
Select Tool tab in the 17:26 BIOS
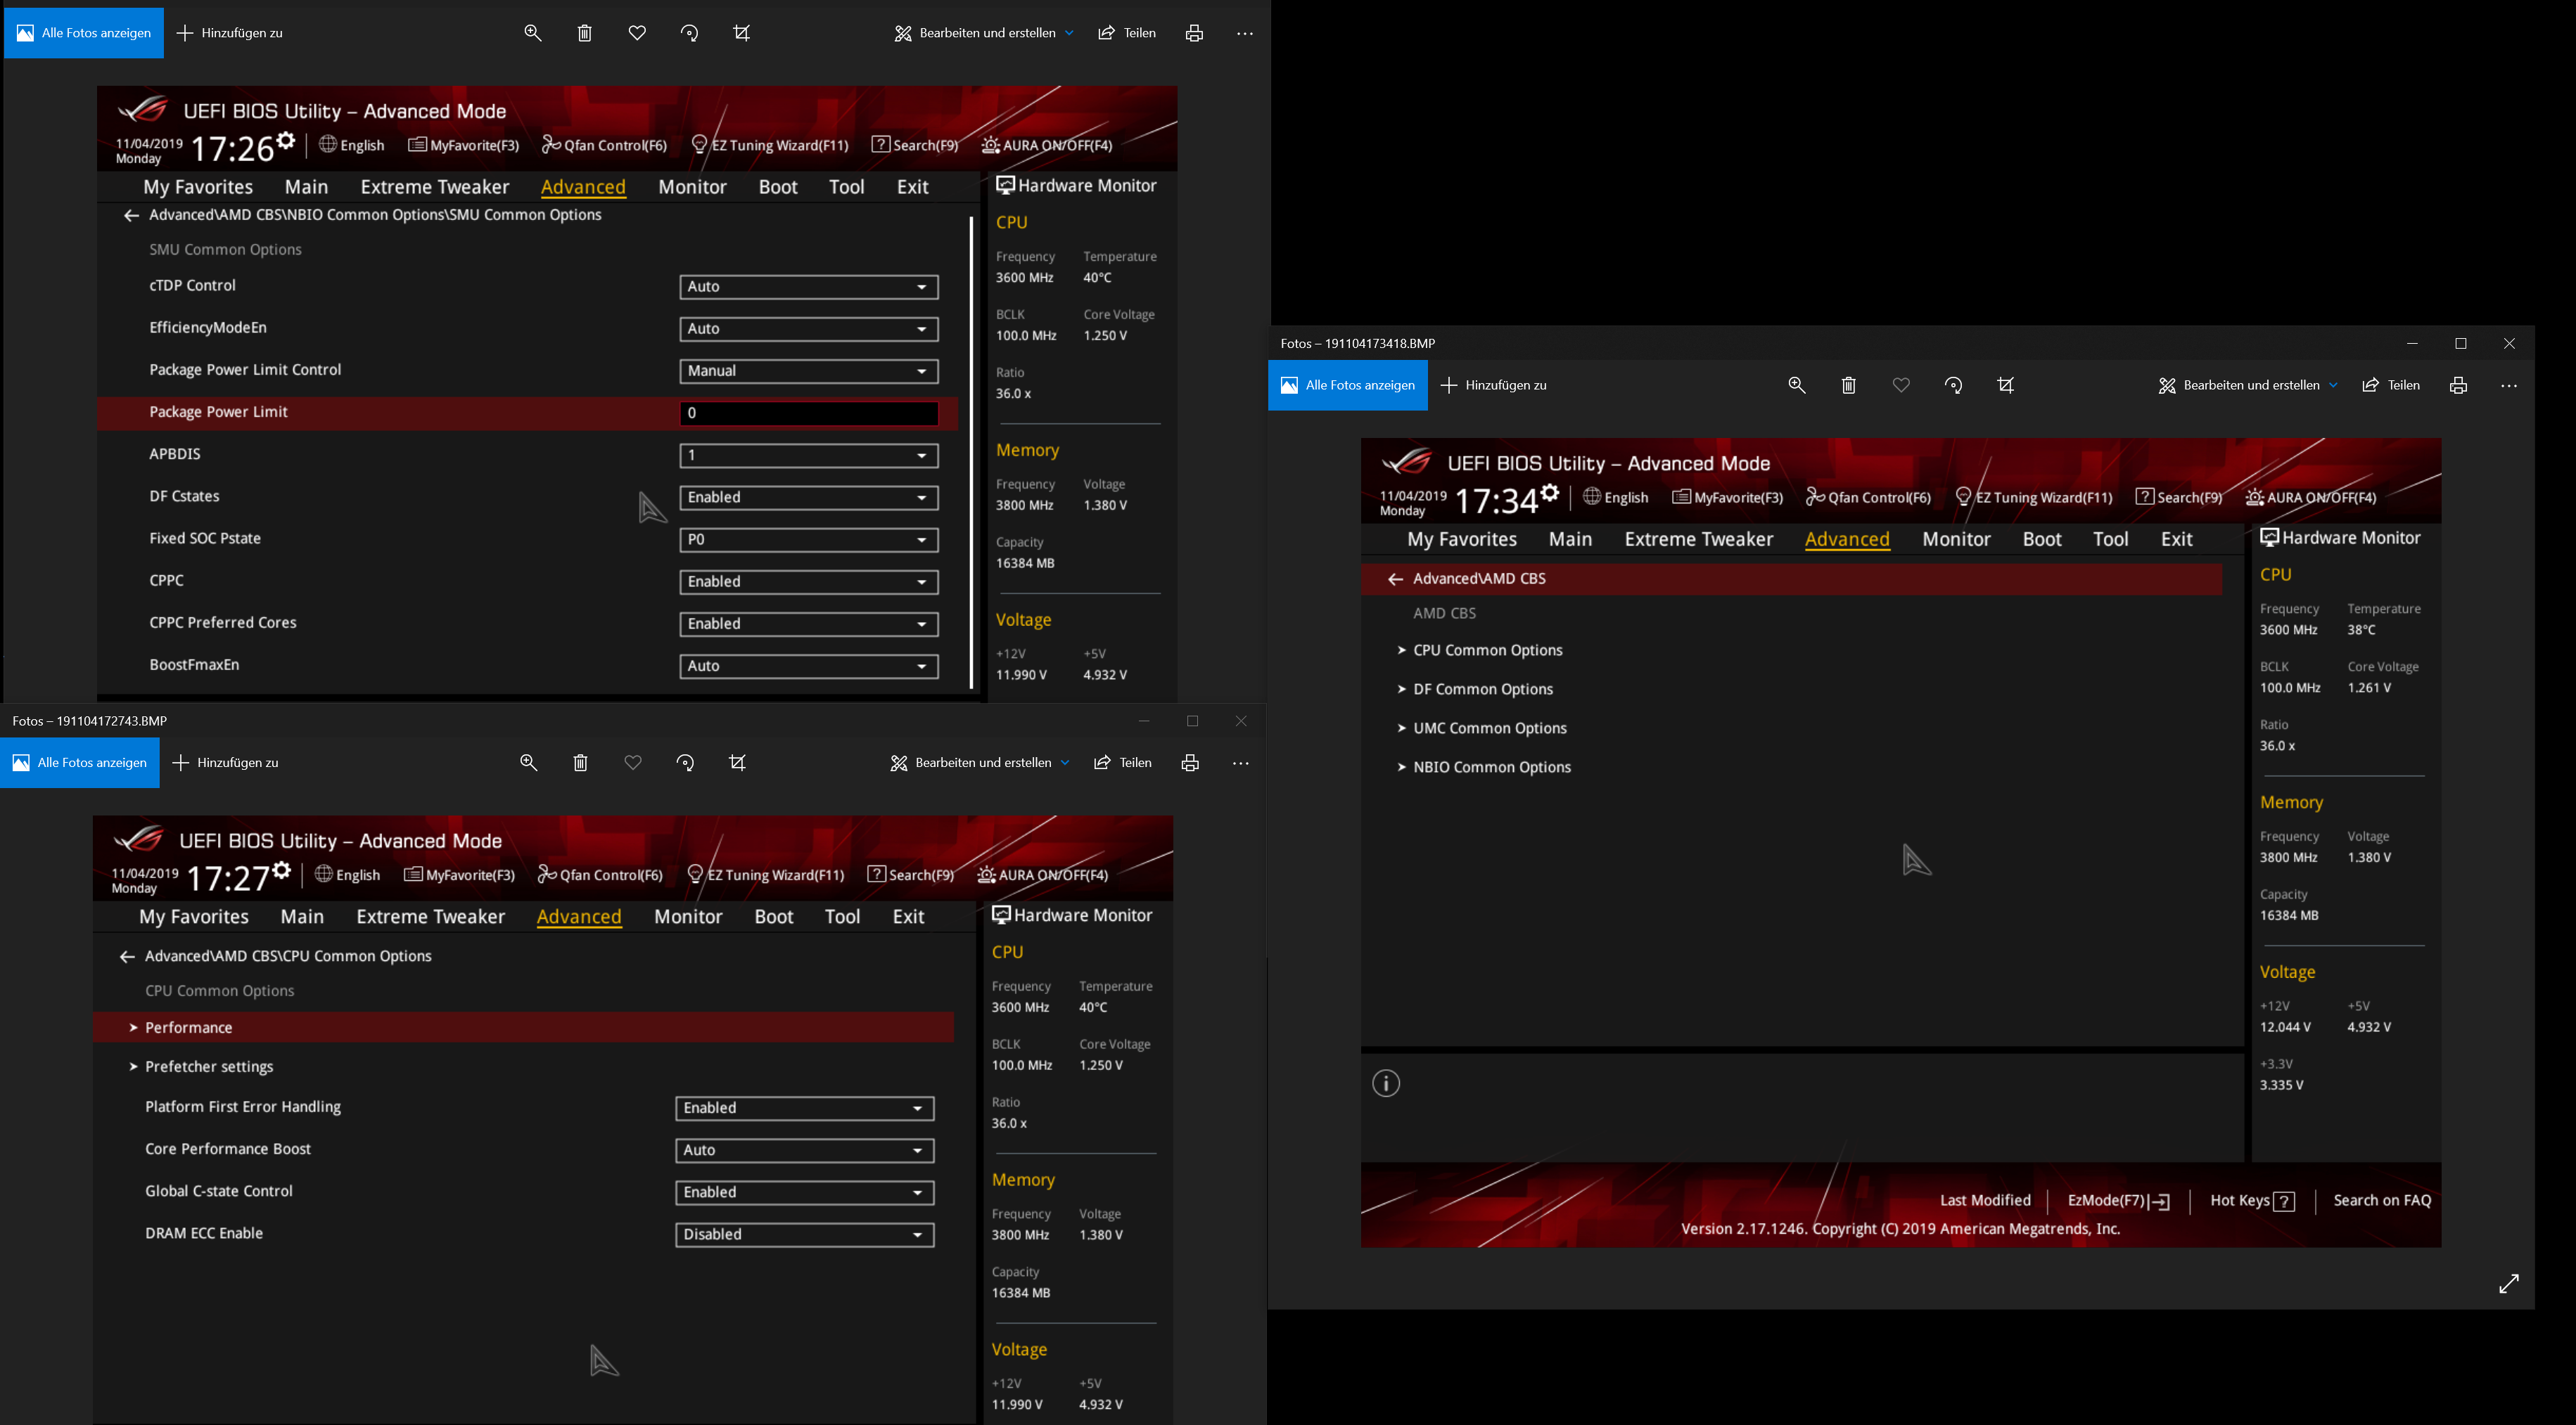coord(847,187)
